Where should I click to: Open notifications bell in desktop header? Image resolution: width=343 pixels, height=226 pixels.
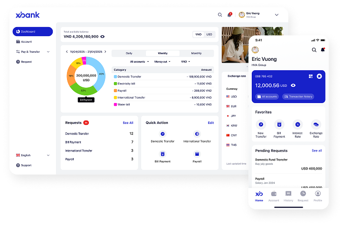229,15
